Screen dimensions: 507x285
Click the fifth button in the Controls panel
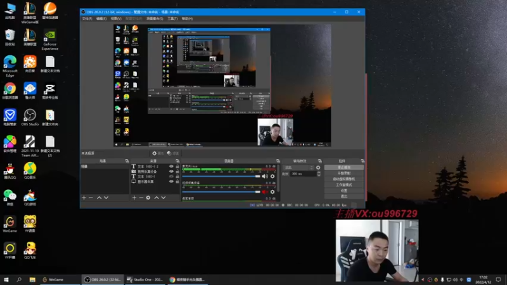click(x=343, y=191)
